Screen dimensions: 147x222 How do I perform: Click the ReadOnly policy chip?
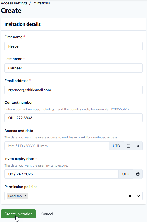[x=15, y=196]
